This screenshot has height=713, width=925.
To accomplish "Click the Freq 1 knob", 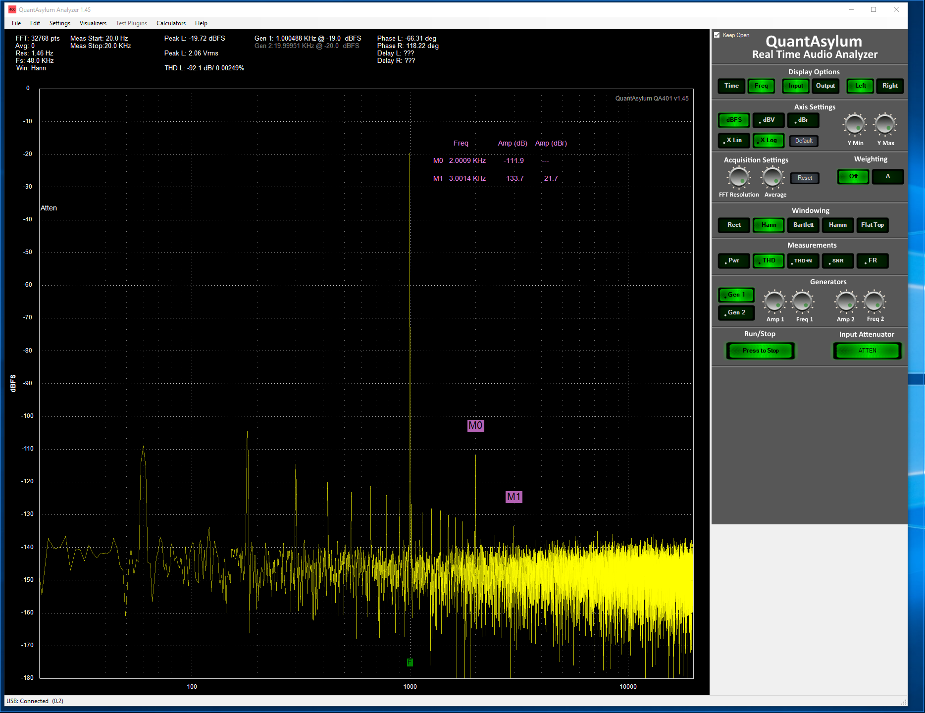I will point(803,301).
